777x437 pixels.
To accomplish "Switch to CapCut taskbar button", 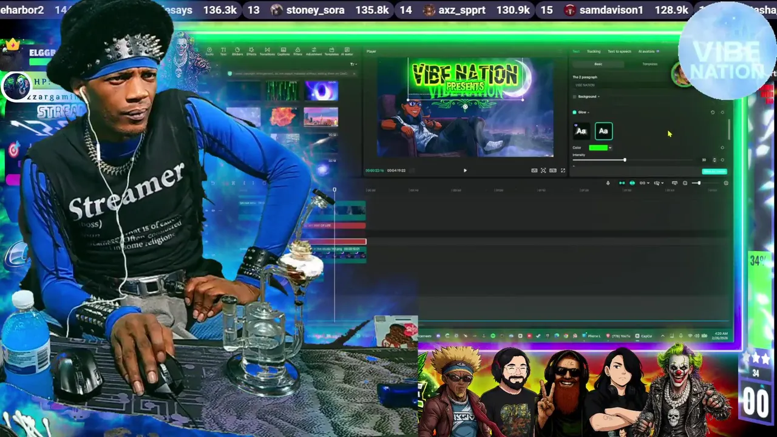I will [643, 336].
